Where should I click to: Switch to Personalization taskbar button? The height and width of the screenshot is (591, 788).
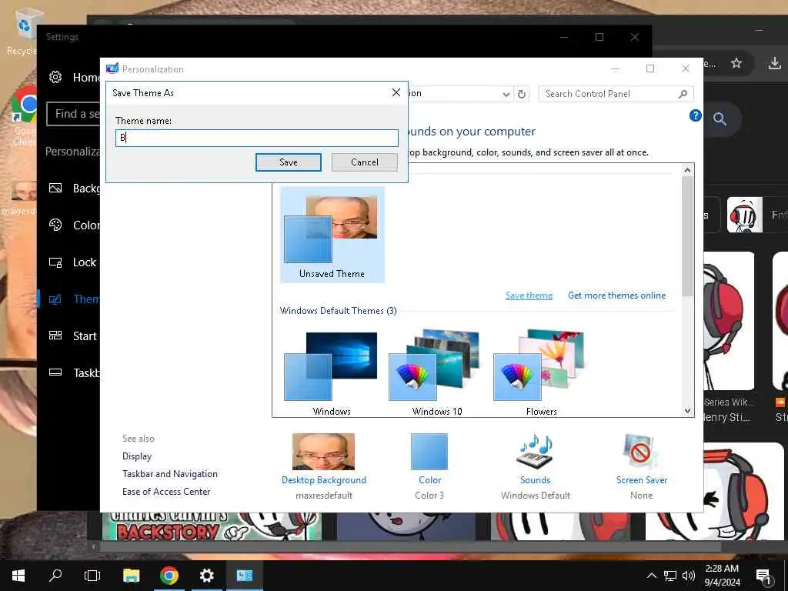click(x=244, y=576)
